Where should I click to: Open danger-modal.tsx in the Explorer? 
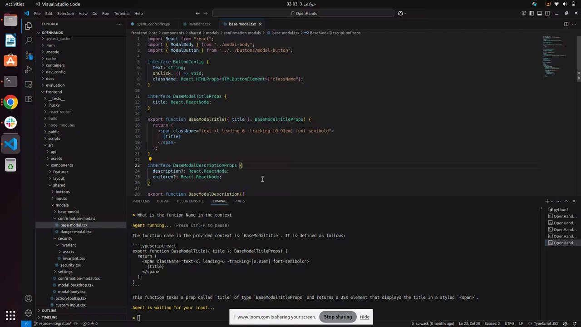[x=76, y=232]
